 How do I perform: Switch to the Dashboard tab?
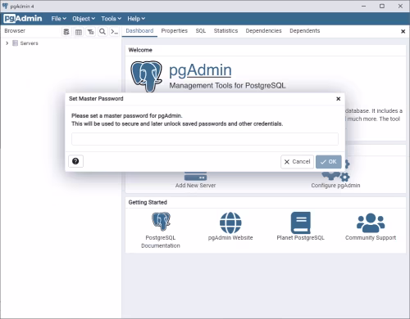[x=139, y=31]
